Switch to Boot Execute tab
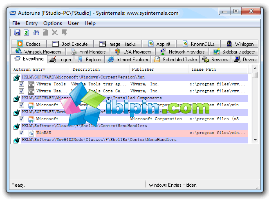This screenshot has height=201, width=269. tap(70, 44)
